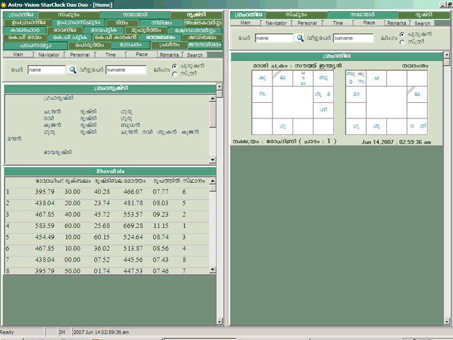Click scroll-up arrow of BhavaBala table
The image size is (453, 340).
coord(213,181)
